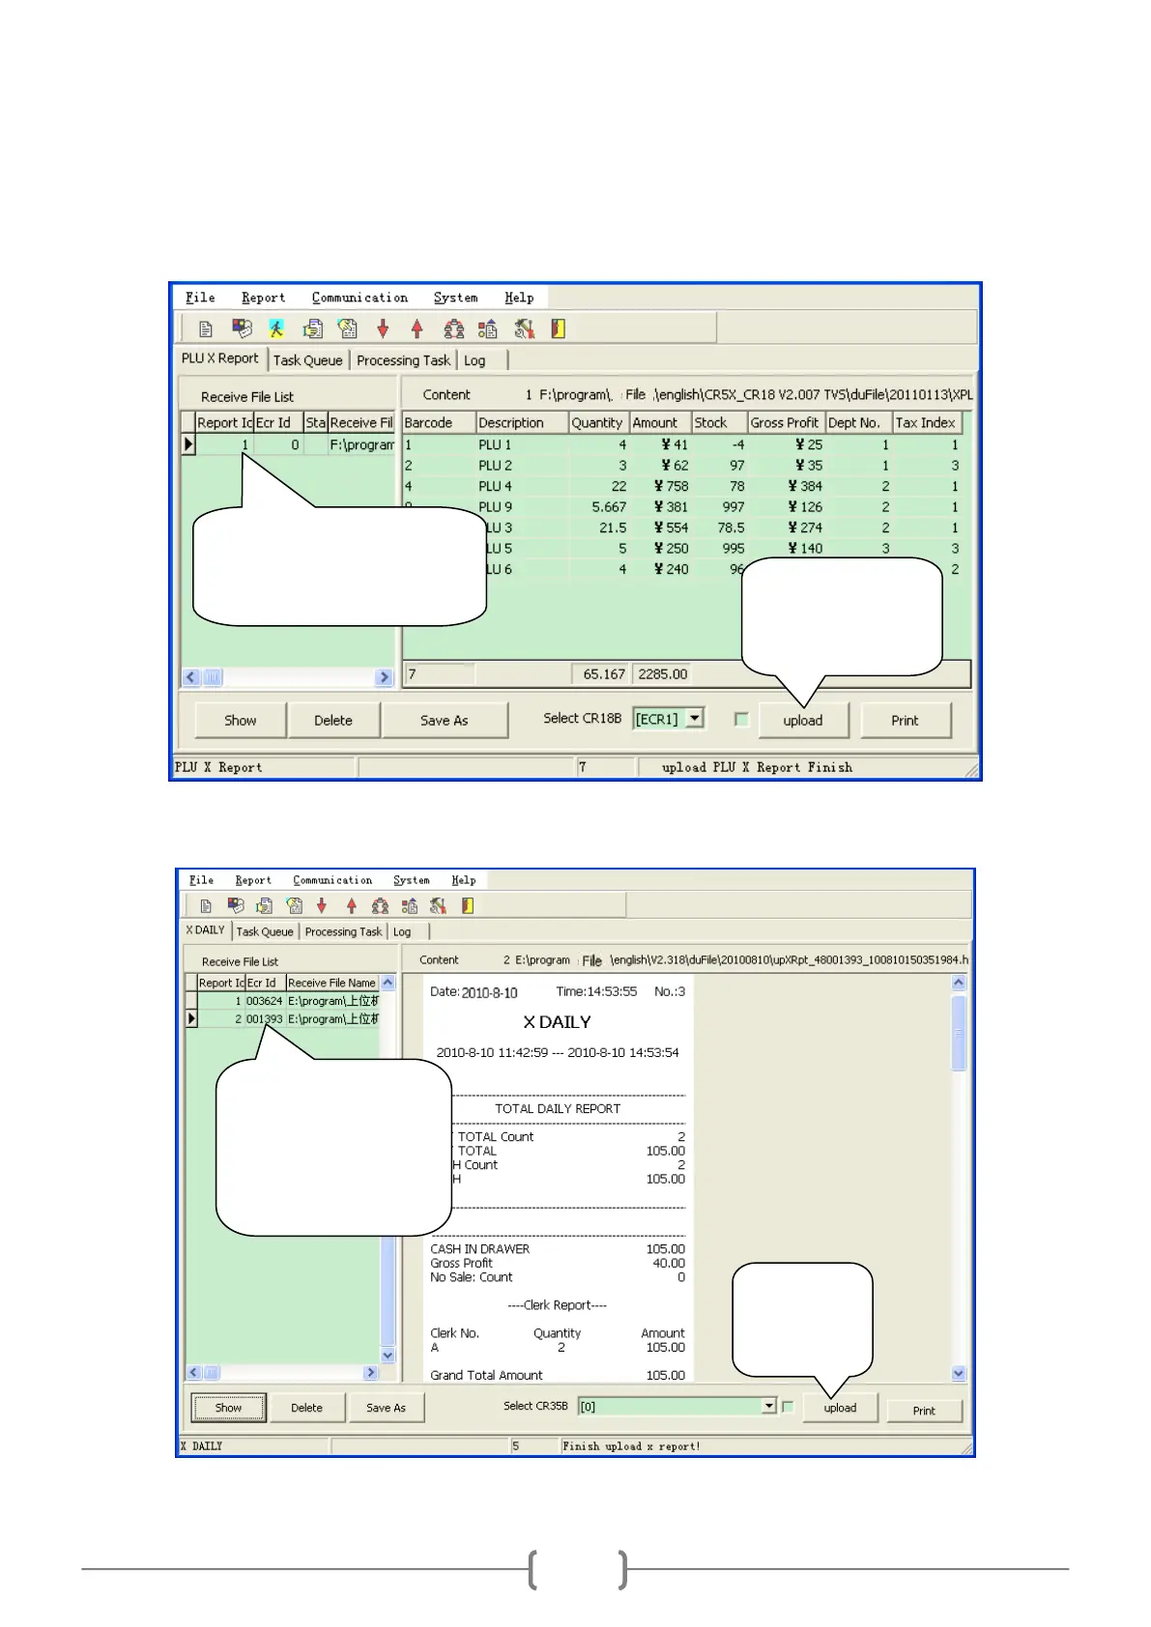Click down scroll arrow of X DAILY report content

click(x=959, y=1373)
